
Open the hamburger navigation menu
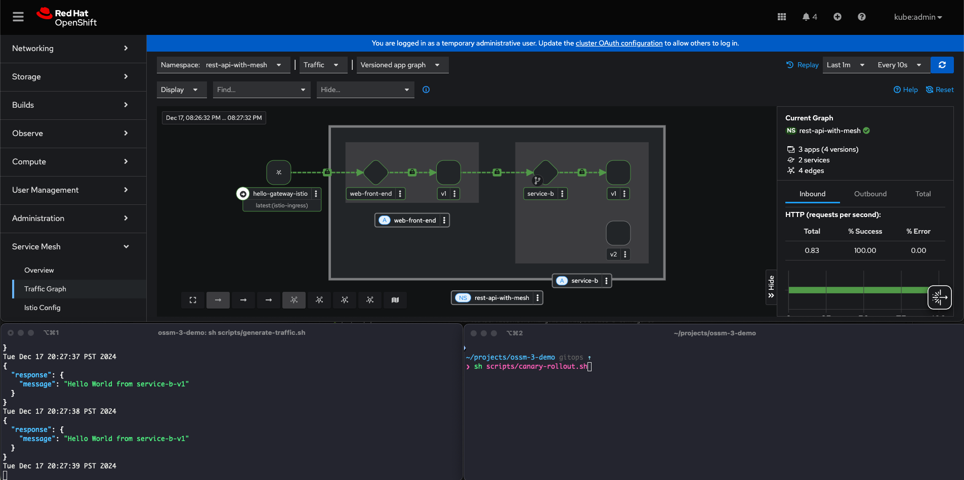[x=18, y=17]
